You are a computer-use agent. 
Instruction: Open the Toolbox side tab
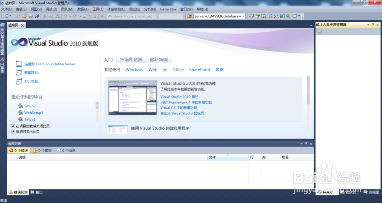(2, 66)
